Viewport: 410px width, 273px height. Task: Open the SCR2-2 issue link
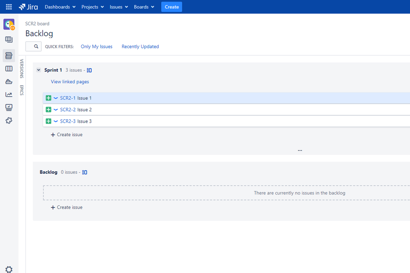pos(68,110)
